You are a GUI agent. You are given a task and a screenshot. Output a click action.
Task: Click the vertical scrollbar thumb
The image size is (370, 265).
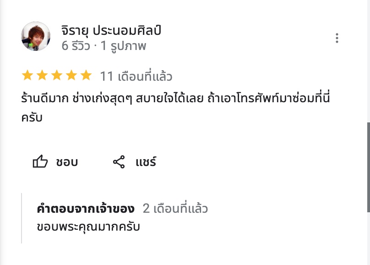[x=367, y=167]
